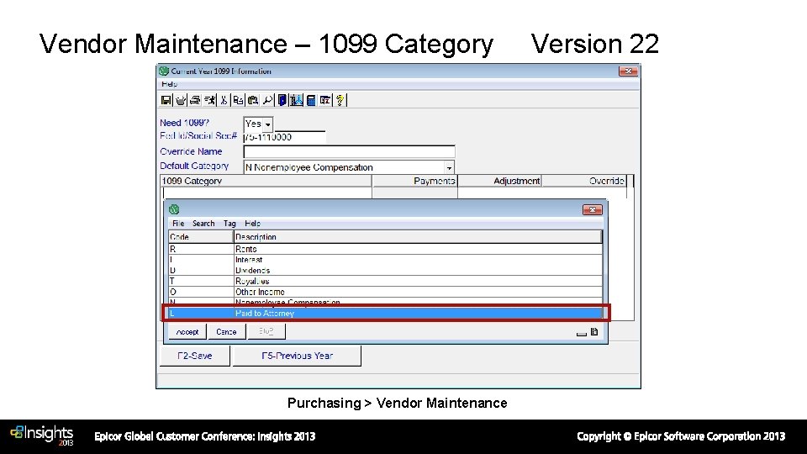Click the Save floppy disk toolbar icon
The image size is (807, 454).
(166, 100)
